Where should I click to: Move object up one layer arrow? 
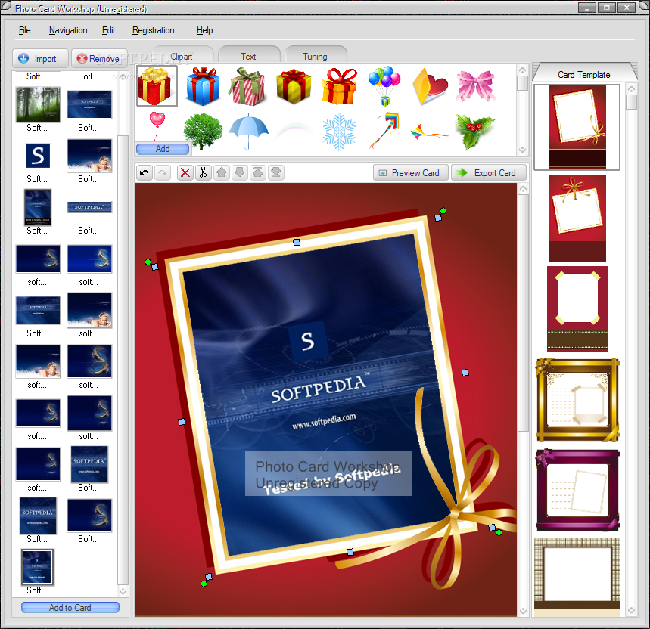pyautogui.click(x=222, y=172)
